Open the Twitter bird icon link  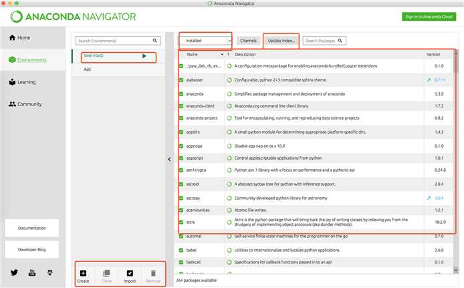(x=14, y=273)
